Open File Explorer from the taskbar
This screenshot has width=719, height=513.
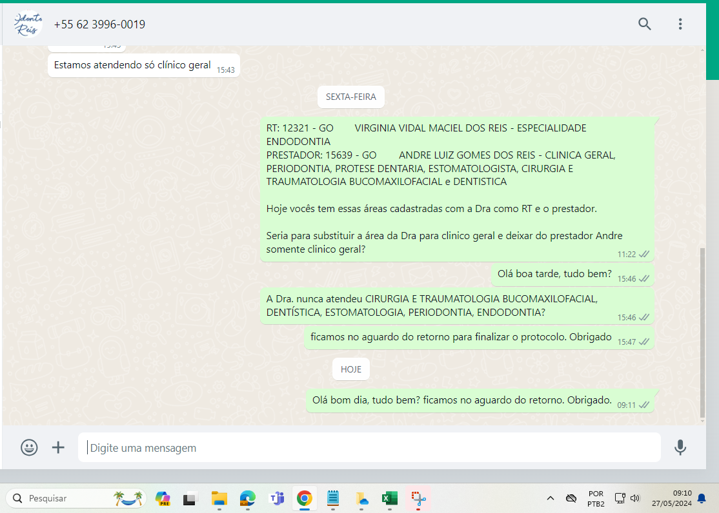pos(219,498)
